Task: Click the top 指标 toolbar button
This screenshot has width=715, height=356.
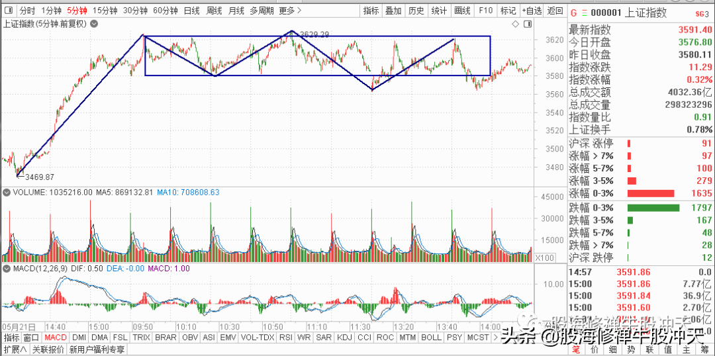Action: coord(371,11)
